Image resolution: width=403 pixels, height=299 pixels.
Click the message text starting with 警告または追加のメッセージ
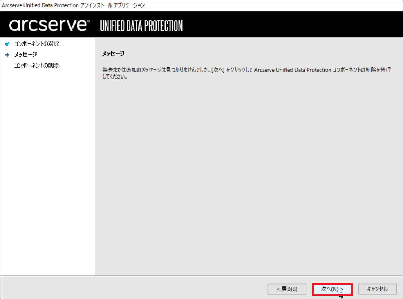coord(246,73)
